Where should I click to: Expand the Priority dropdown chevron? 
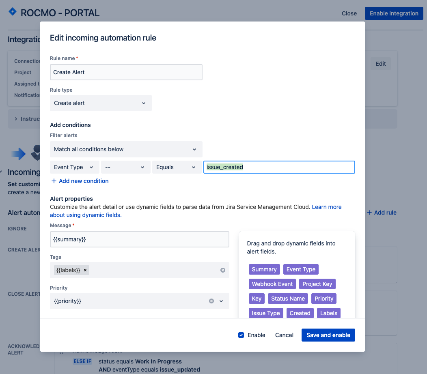tap(221, 301)
